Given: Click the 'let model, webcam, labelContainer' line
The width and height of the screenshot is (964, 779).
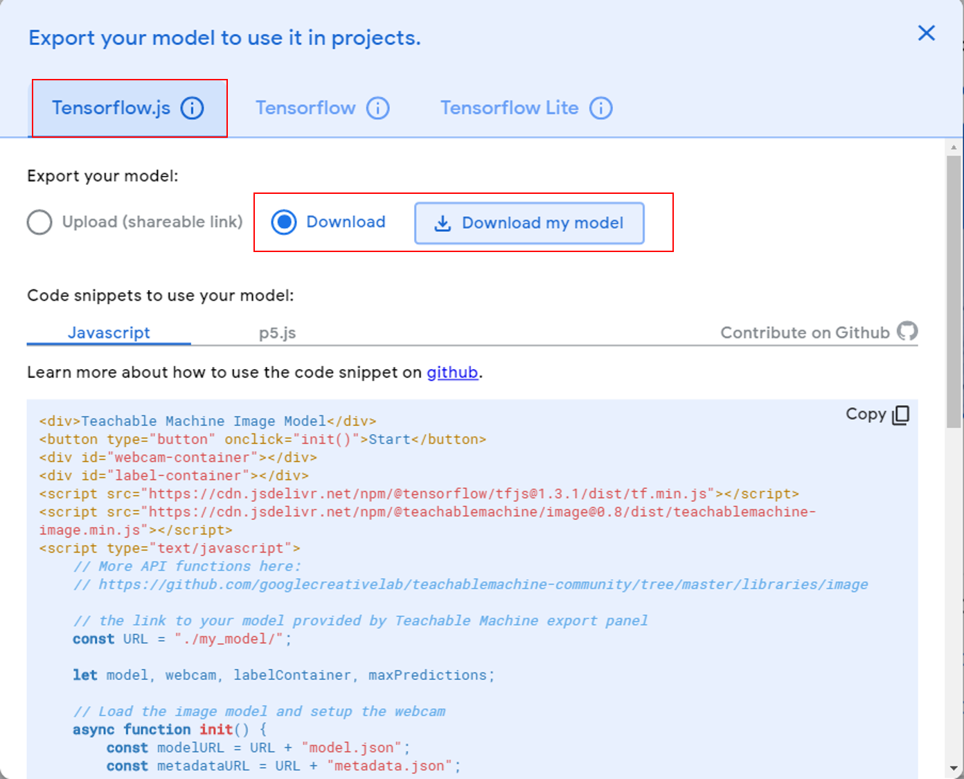Looking at the screenshot, I should pyautogui.click(x=284, y=675).
